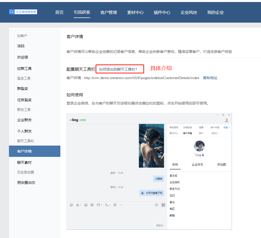Click the chat history clock icon
This screenshot has width=261, height=238.
coord(156,205)
